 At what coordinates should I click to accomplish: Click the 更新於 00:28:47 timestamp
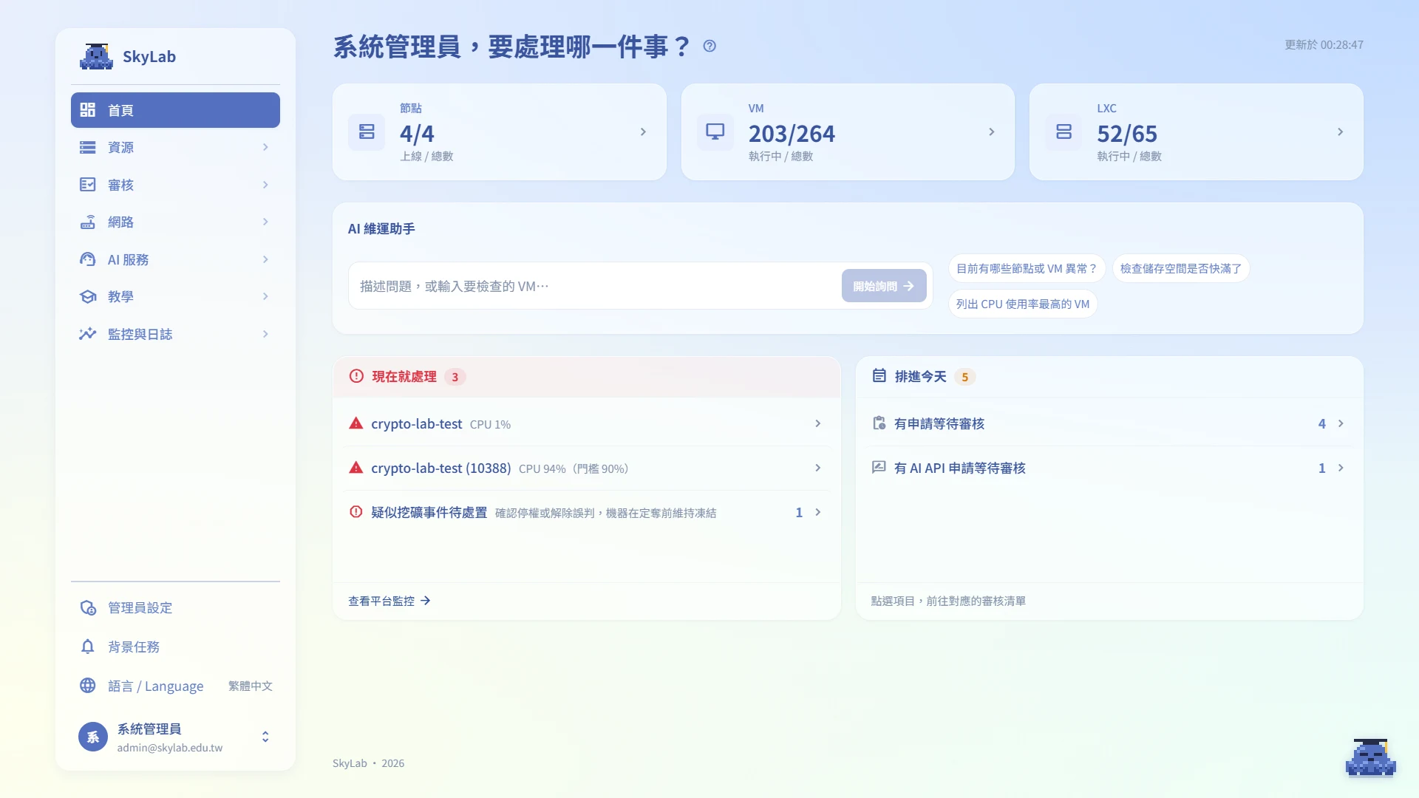pos(1324,44)
